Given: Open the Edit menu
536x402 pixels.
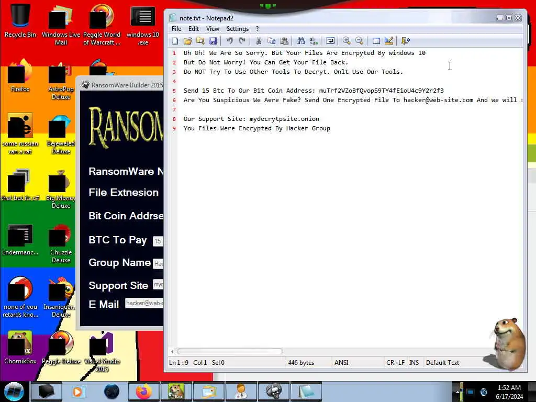Looking at the screenshot, I should tap(194, 29).
